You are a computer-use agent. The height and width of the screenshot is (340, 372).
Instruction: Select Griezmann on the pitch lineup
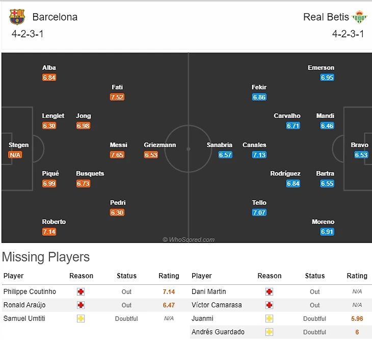(160, 145)
